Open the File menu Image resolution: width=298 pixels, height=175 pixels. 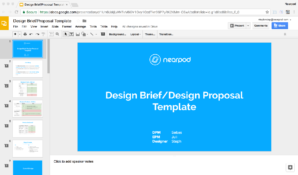pyautogui.click(x=16, y=27)
